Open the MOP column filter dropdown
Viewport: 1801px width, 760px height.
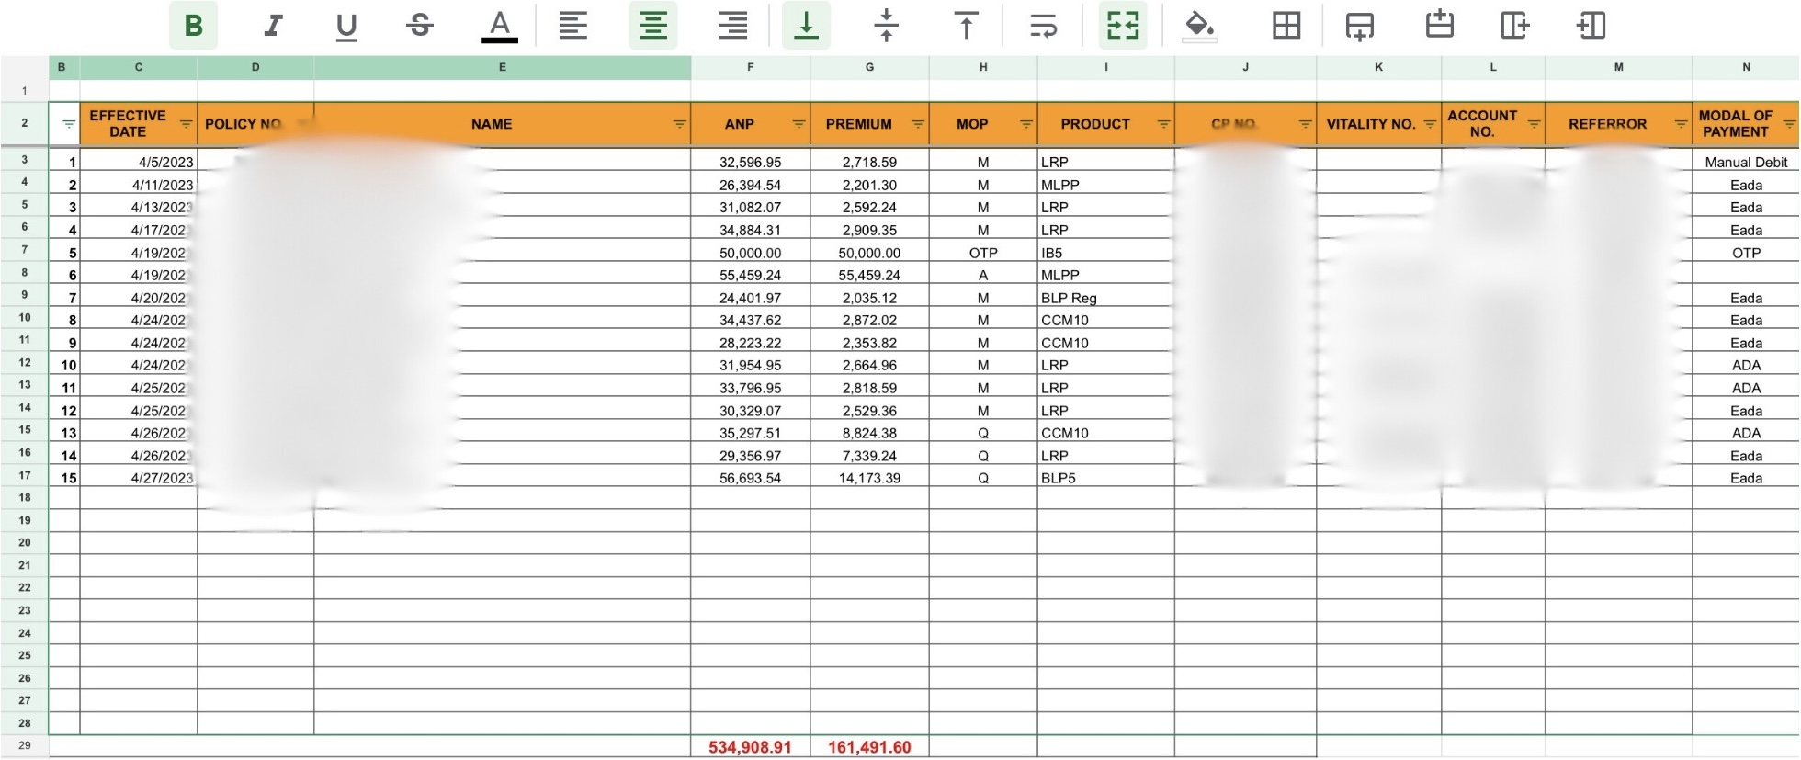(x=1026, y=124)
